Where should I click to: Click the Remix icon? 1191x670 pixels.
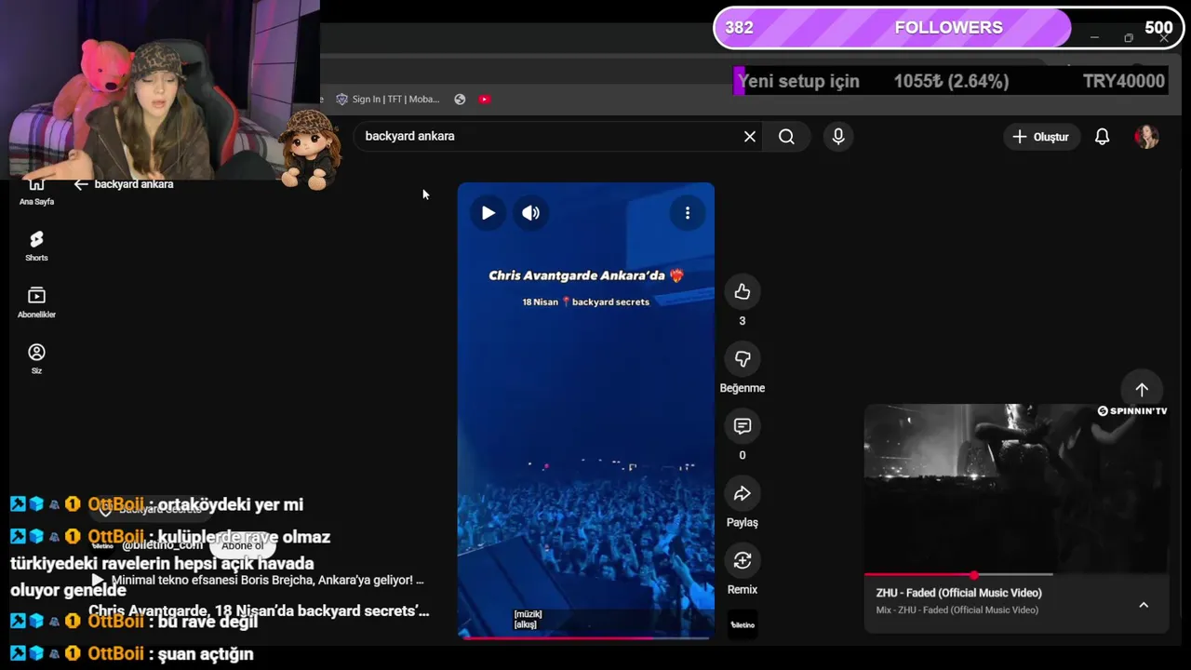743,560
